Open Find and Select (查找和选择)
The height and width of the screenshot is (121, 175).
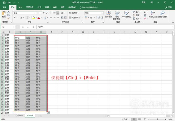click(163, 14)
